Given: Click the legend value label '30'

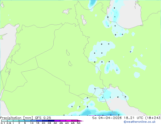Looking at the screenshot, I should (x=55, y=123).
